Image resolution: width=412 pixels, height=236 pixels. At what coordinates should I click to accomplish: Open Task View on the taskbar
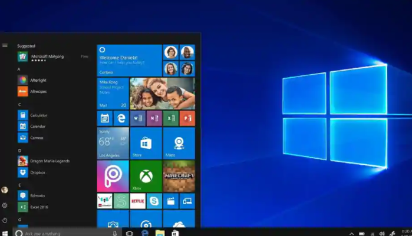(x=130, y=233)
